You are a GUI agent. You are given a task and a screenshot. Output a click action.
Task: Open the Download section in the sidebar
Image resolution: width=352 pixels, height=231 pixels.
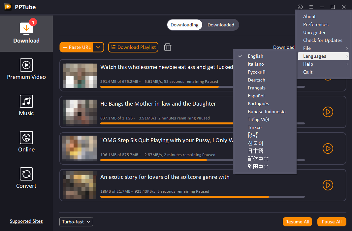click(26, 34)
